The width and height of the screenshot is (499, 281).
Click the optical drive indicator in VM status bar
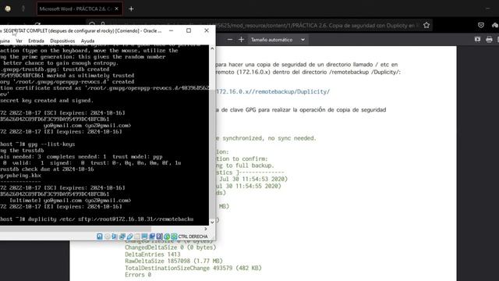(x=108, y=237)
